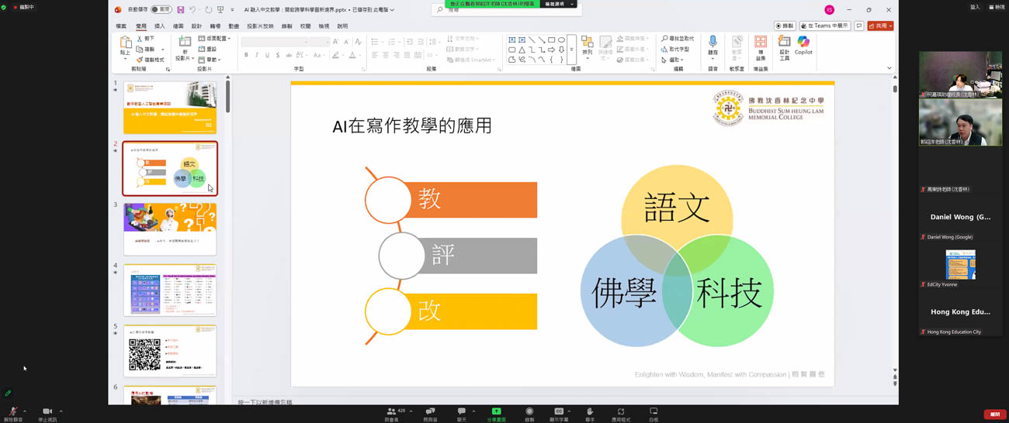The height and width of the screenshot is (423, 1009).
Task: Click the Copilot icon in the ribbon
Action: click(x=803, y=45)
